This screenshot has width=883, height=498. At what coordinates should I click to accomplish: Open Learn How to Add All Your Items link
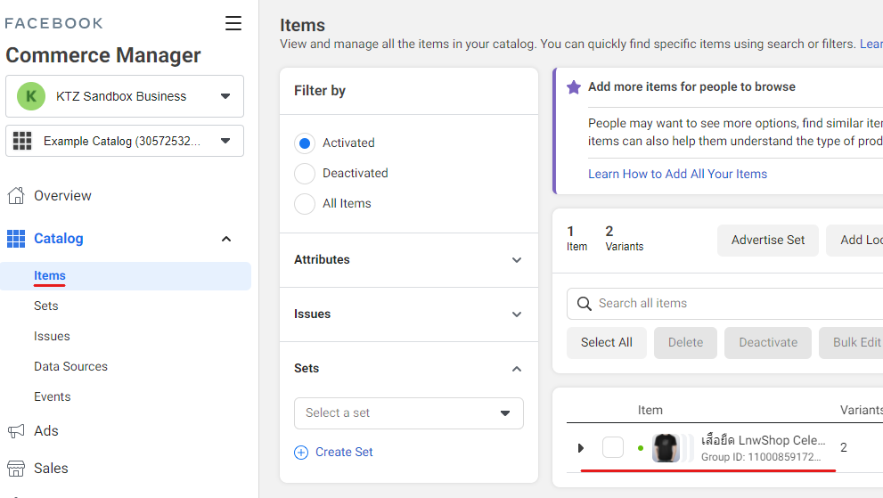coord(677,175)
